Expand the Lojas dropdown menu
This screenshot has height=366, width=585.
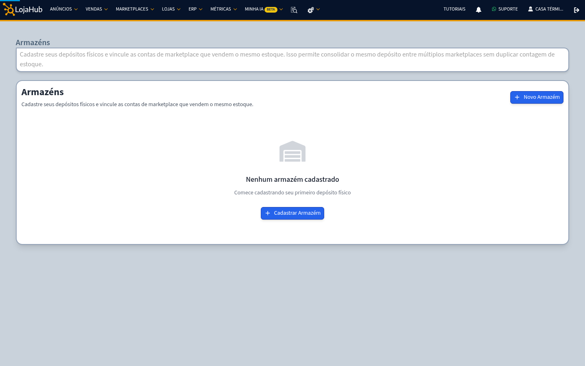171,9
